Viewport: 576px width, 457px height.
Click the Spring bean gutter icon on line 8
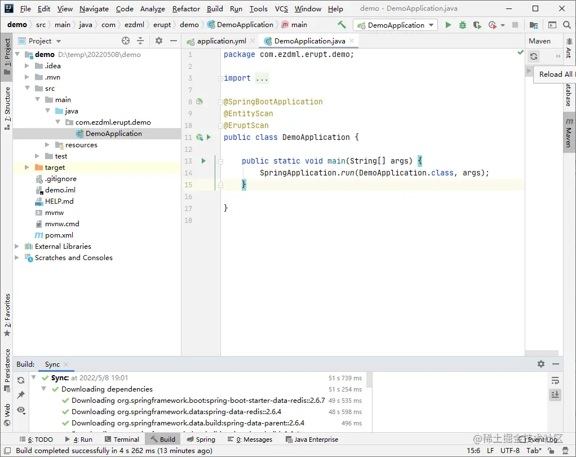199,102
